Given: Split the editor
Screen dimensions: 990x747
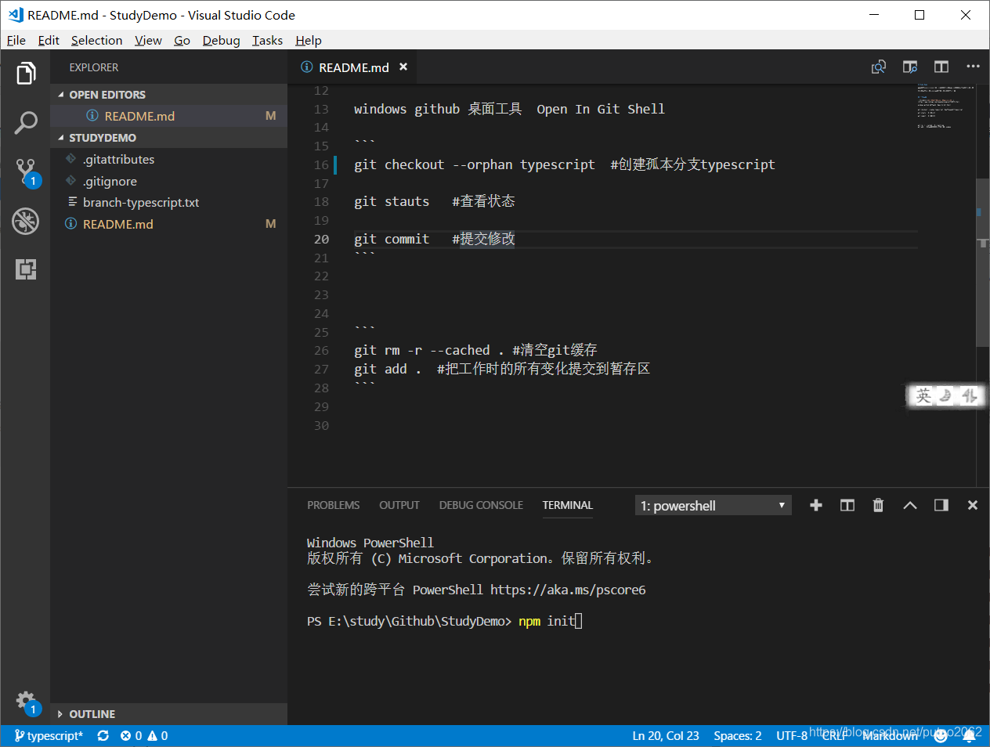Looking at the screenshot, I should pyautogui.click(x=941, y=67).
